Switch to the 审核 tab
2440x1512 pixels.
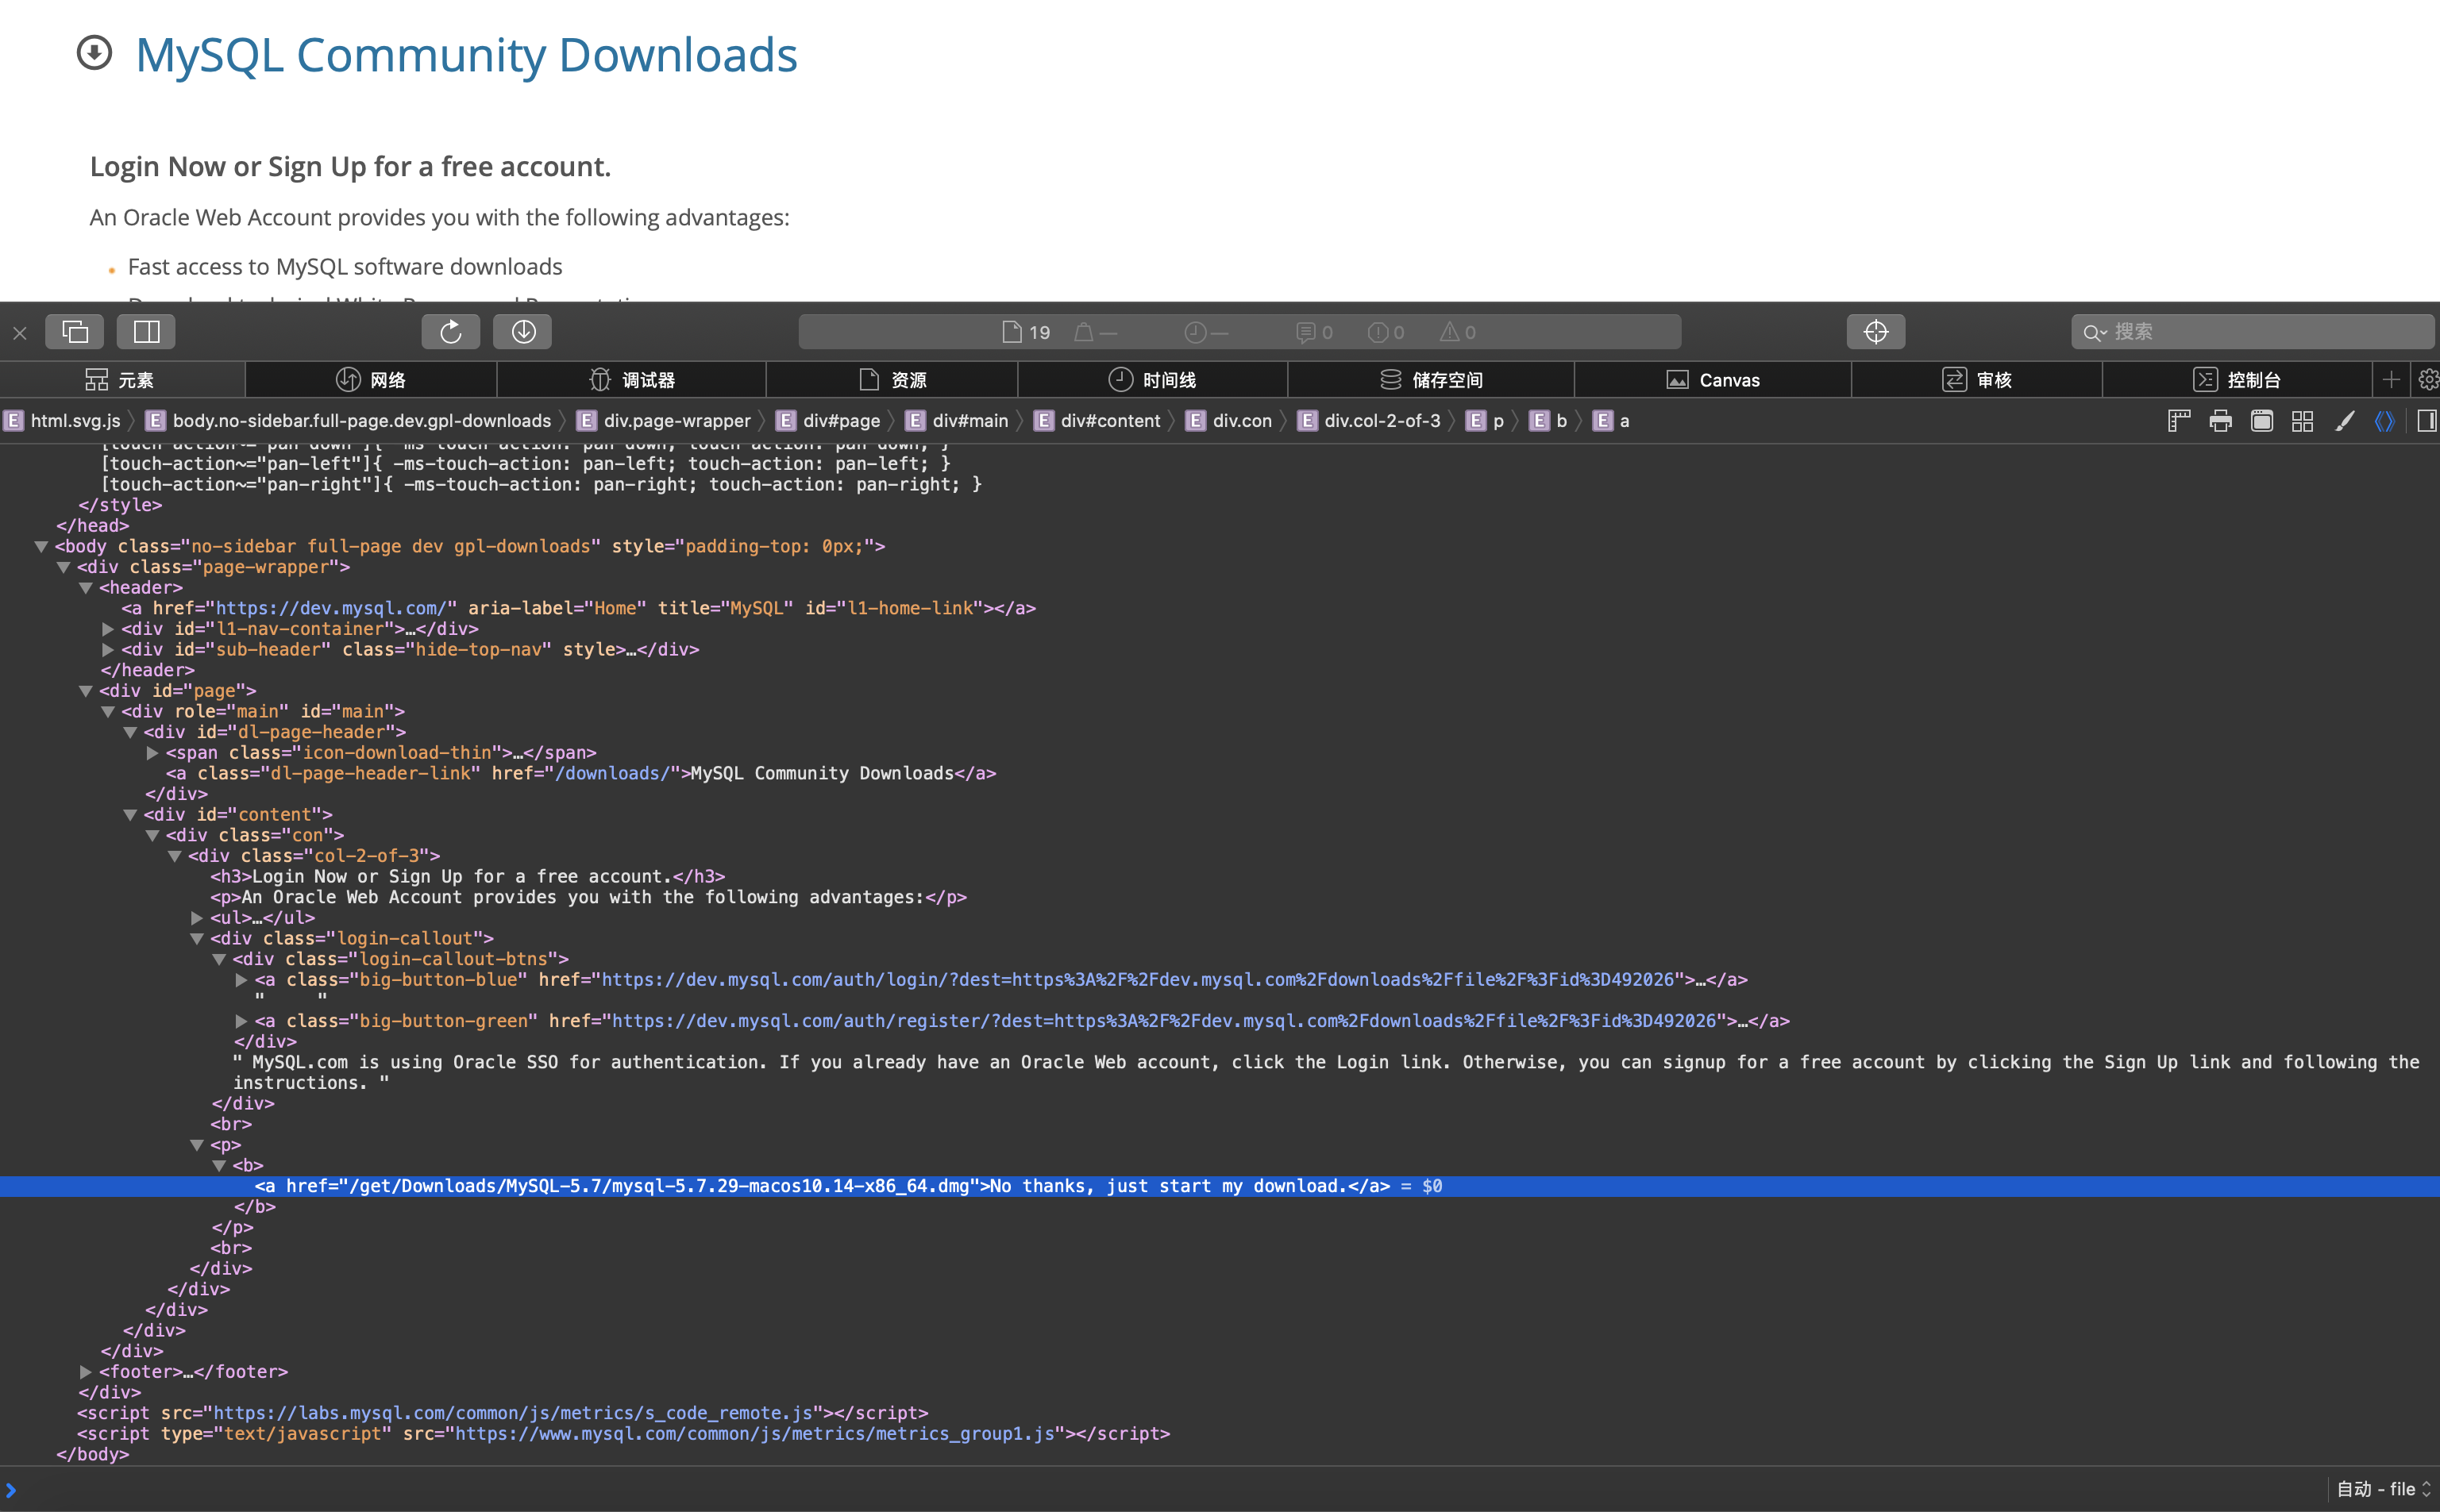pyautogui.click(x=1977, y=380)
